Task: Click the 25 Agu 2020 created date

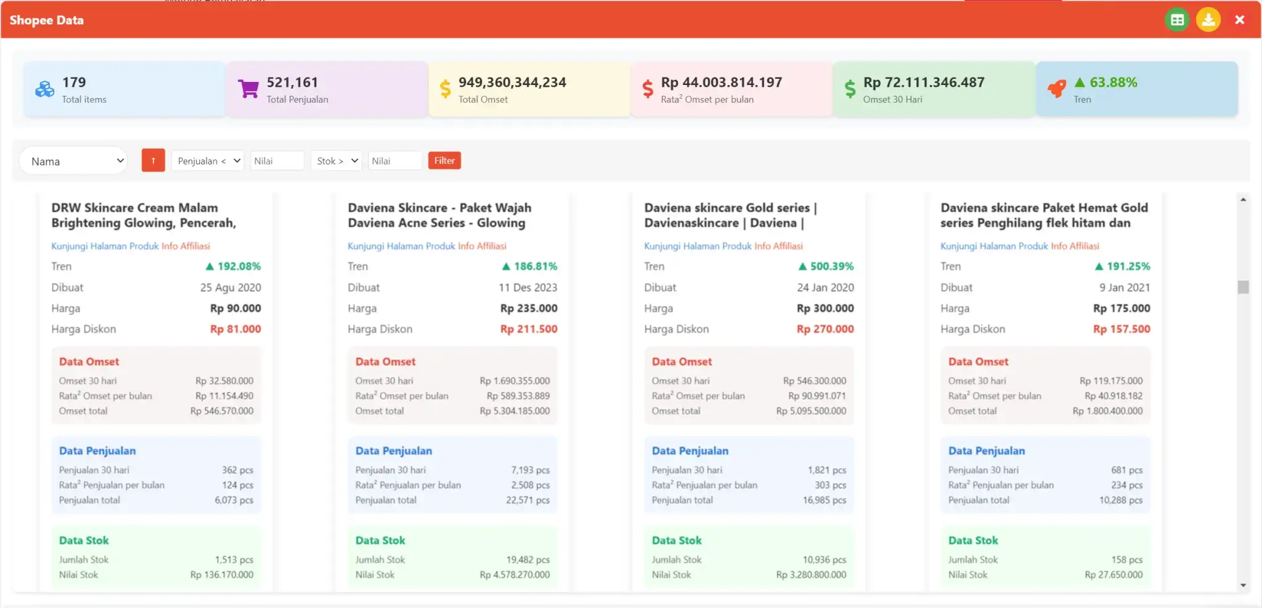Action: (x=230, y=287)
